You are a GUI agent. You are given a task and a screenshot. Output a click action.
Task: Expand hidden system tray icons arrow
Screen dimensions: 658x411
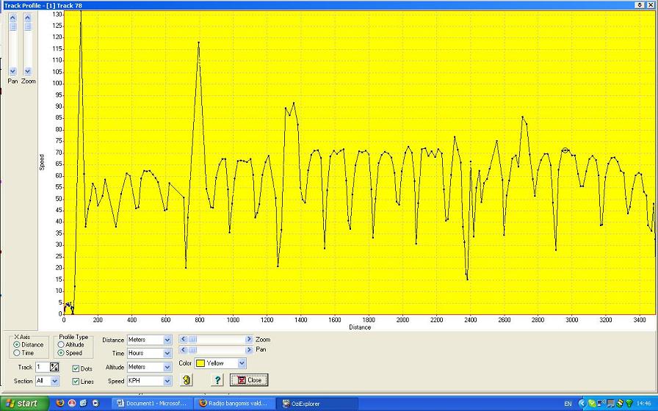(x=583, y=404)
